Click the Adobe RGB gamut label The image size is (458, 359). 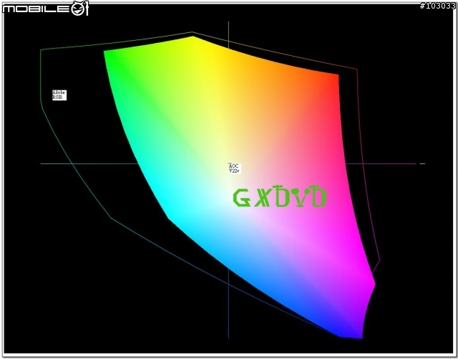[59, 95]
